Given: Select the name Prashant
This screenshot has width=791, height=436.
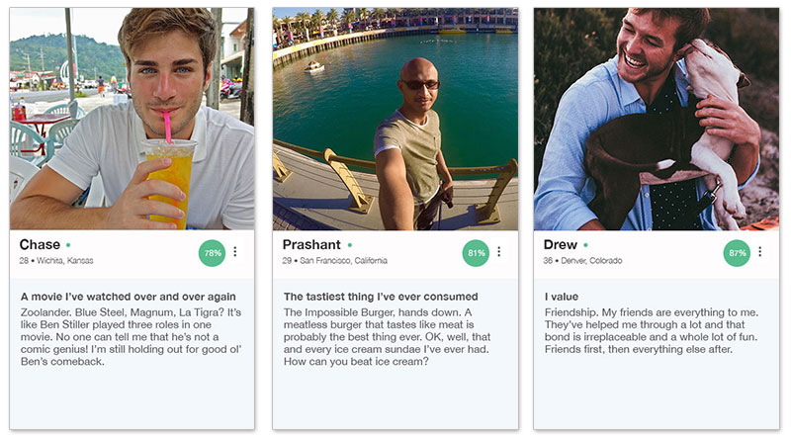Looking at the screenshot, I should pyautogui.click(x=311, y=245).
